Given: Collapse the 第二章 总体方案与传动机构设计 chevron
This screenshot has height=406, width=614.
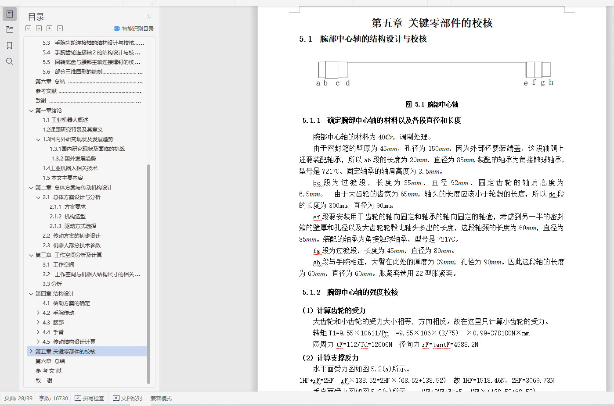Looking at the screenshot, I should point(31,188).
